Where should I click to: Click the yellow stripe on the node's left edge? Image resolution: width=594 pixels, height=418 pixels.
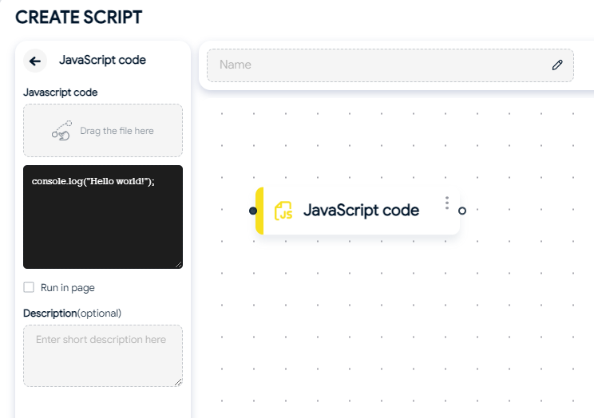pos(259,211)
